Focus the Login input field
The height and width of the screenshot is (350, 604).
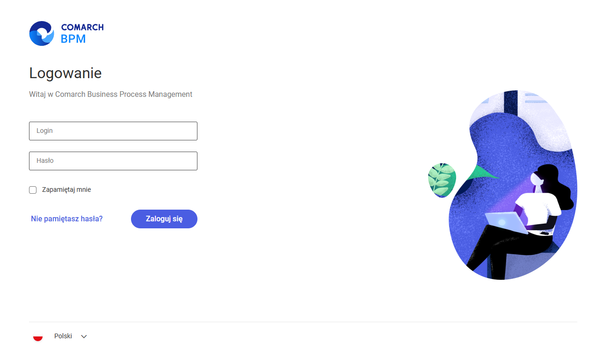pyautogui.click(x=113, y=131)
